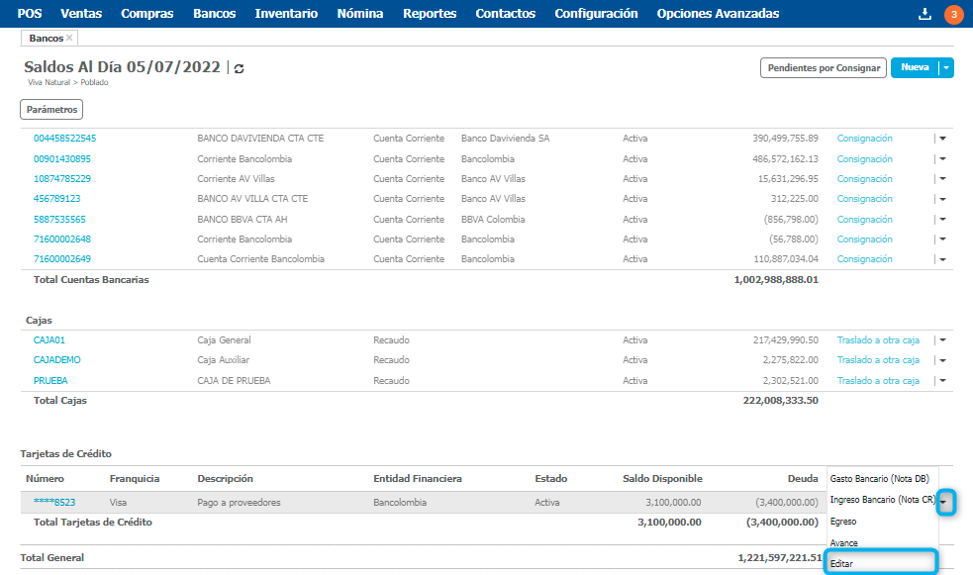Close the Bancos tab with its X
This screenshot has width=973, height=575.
[x=69, y=38]
